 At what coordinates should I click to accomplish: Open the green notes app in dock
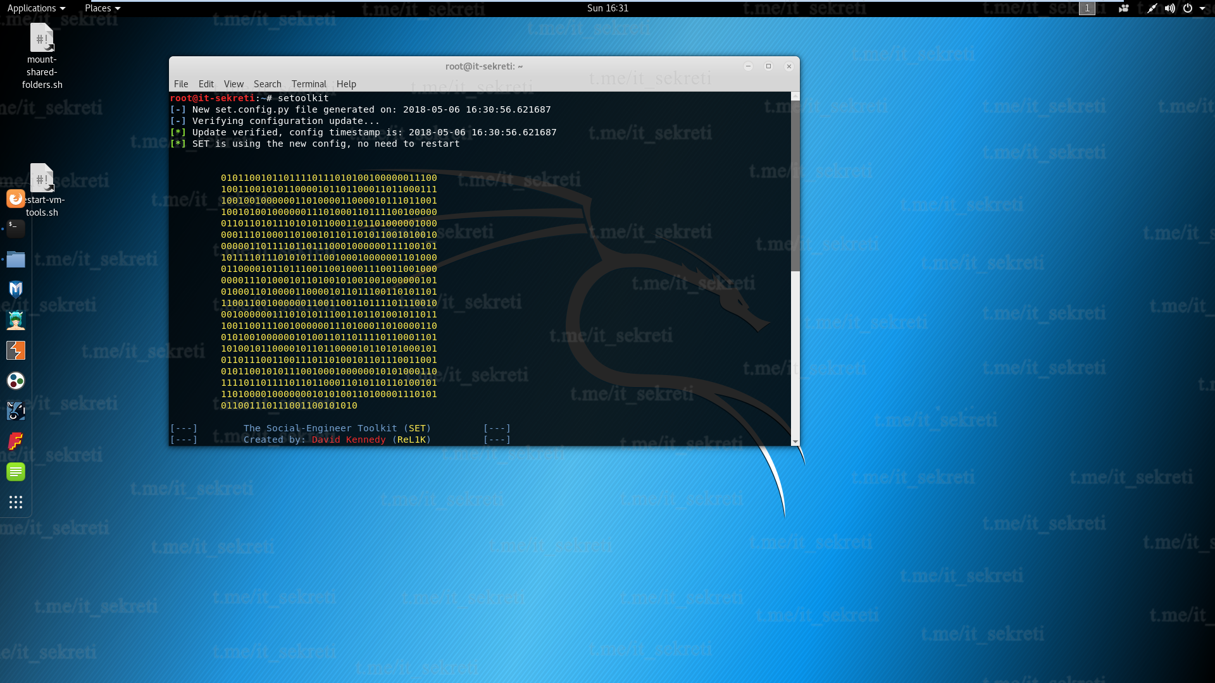16,472
